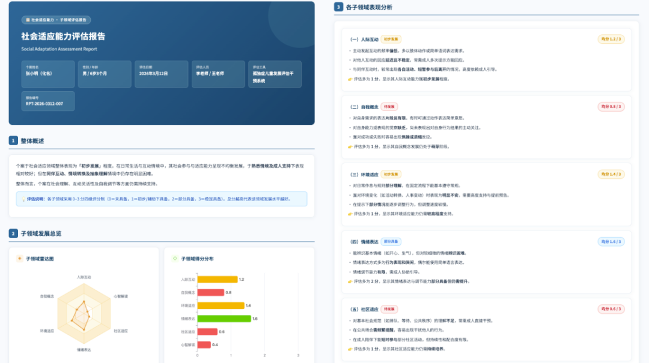Screen dimensions: 649x363
Task: Click the (一) 人际互动 card heading
Action: tap(364, 39)
